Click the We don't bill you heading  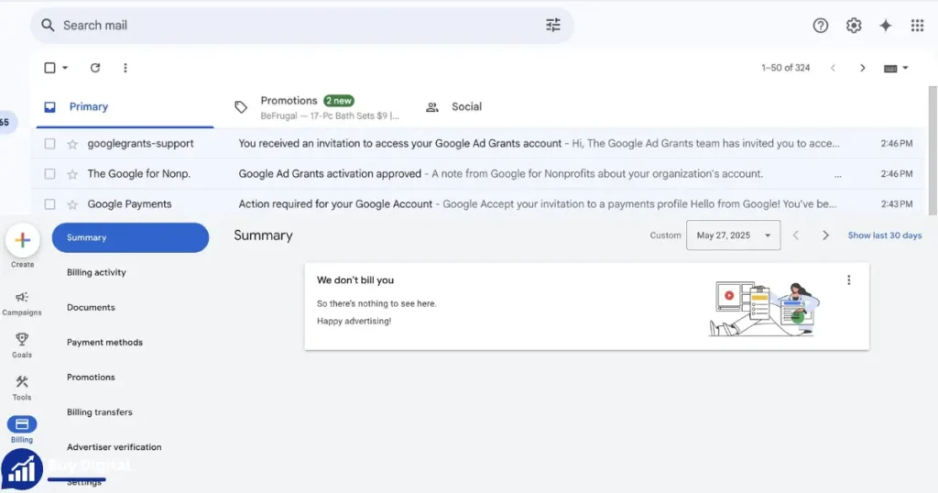pos(355,280)
